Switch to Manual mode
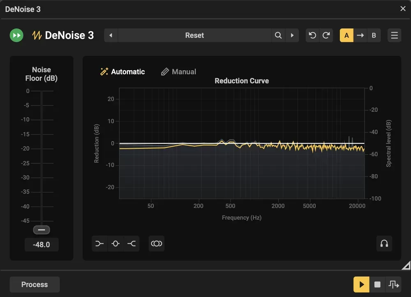This screenshot has width=411, height=297. click(178, 72)
